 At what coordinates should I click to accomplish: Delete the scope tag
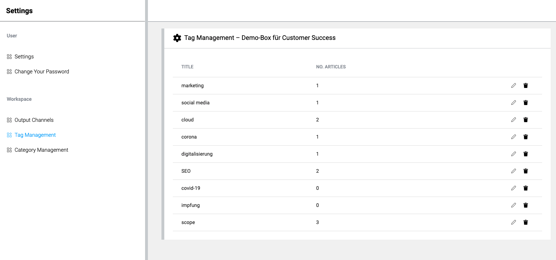coord(525,222)
